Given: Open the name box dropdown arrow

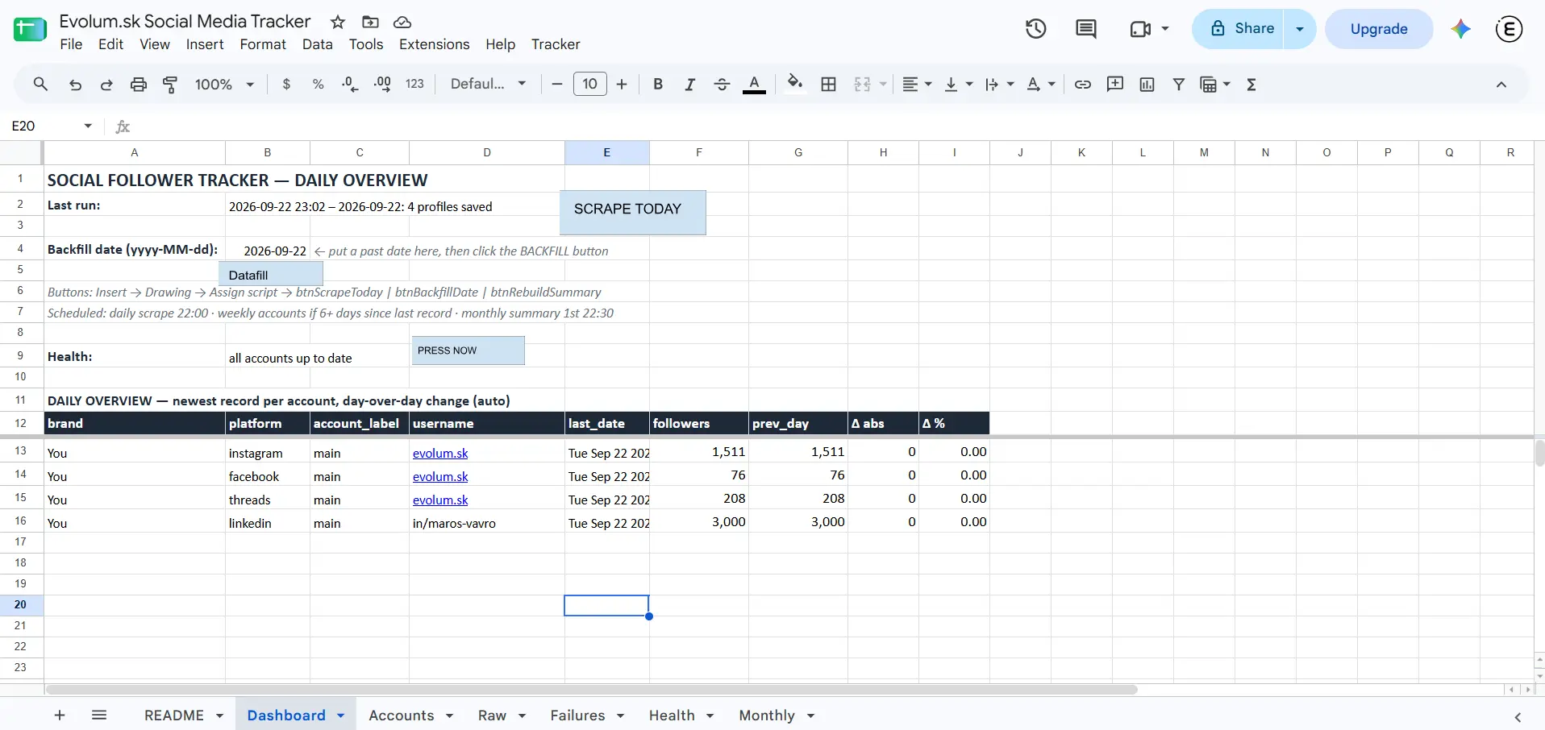Looking at the screenshot, I should pos(88,126).
